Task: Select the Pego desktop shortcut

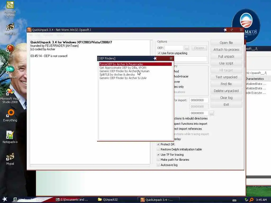Action: tap(10, 50)
